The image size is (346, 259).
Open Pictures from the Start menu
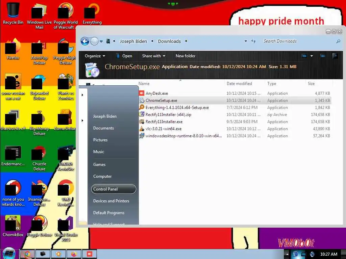[x=100, y=140]
